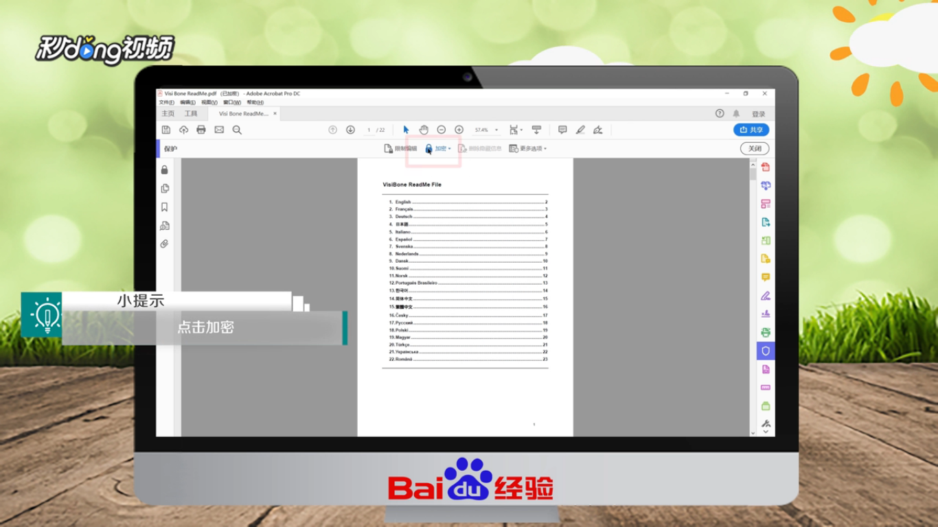Viewport: 938px width, 527px height.
Task: Open the Comment tool icon
Action: (x=562, y=129)
